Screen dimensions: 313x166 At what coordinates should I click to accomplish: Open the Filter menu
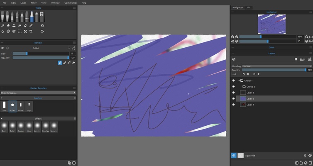click(x=34, y=3)
